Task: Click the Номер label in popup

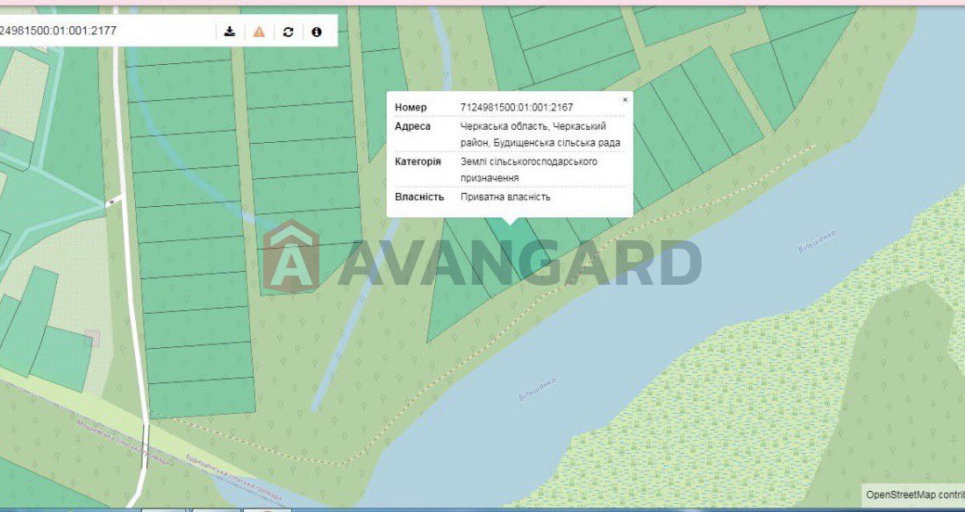Action: (x=411, y=108)
